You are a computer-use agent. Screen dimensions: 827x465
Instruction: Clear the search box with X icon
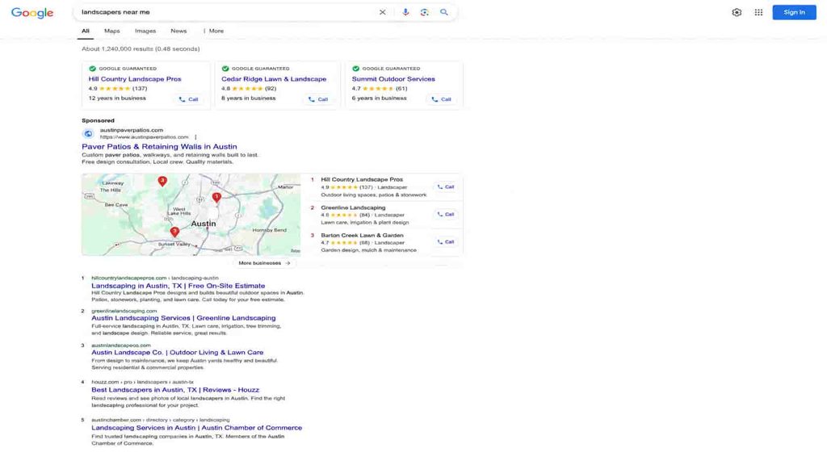(x=382, y=12)
